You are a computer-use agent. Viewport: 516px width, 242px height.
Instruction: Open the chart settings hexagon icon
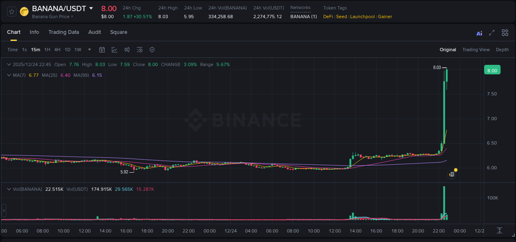pos(152,50)
